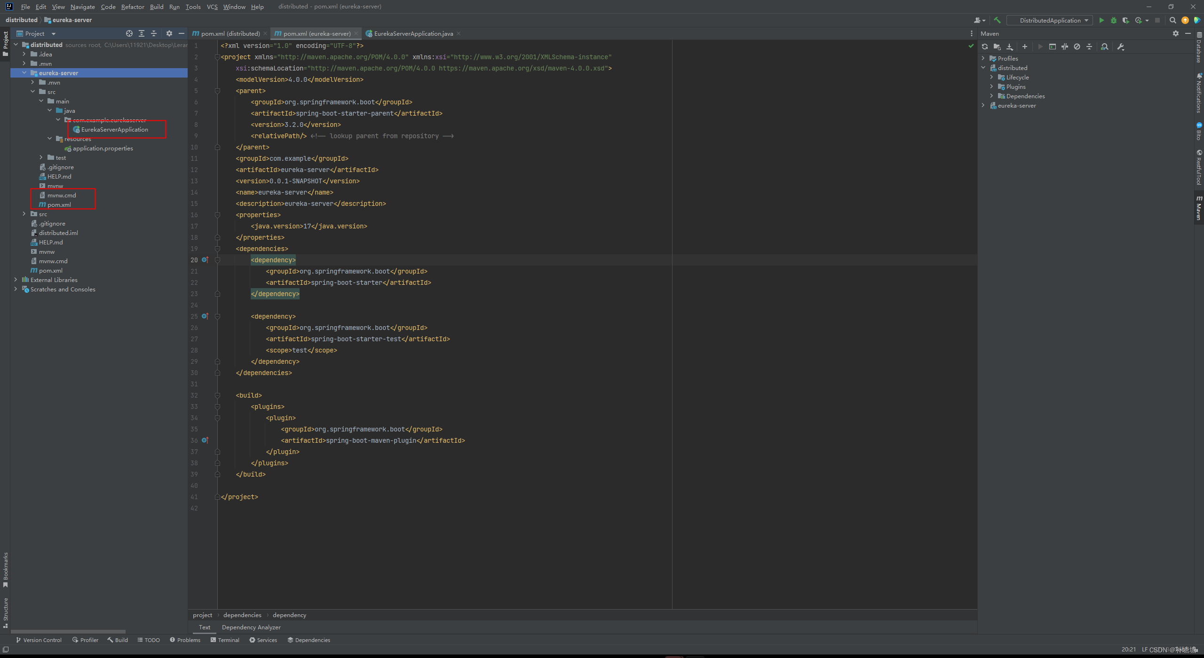Click the Build project hammer icon
This screenshot has width=1204, height=658.
997,20
